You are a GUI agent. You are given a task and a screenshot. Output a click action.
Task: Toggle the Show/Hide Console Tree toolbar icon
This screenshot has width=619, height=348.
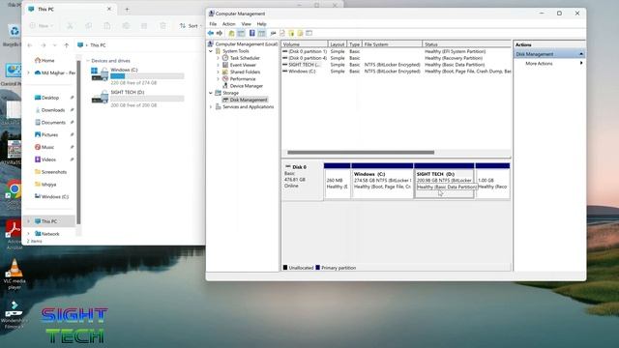(x=241, y=33)
